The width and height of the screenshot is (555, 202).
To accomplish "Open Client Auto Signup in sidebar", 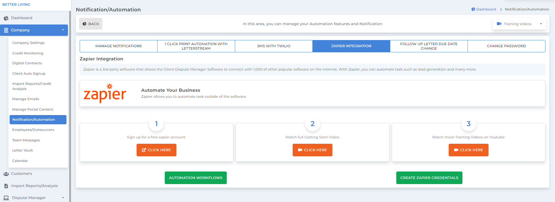I will [x=29, y=74].
